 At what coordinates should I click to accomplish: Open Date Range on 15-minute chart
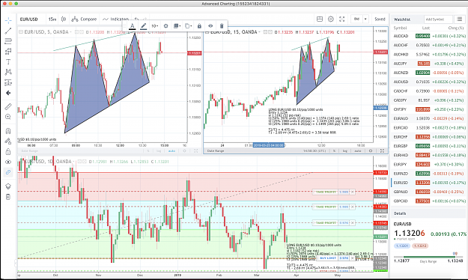216,151
